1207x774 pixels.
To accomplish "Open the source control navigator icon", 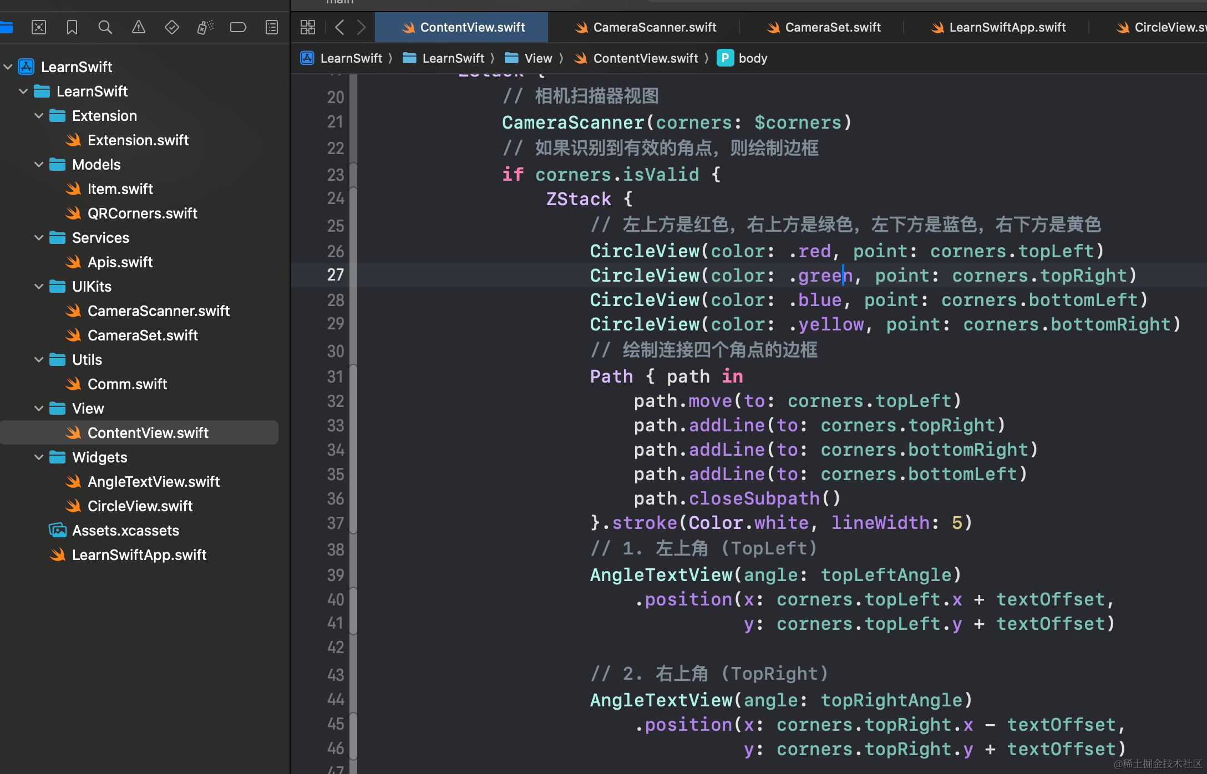I will pos(39,27).
